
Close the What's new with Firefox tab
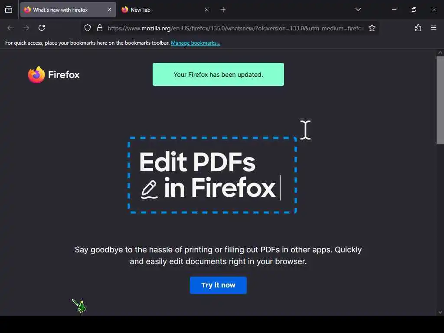(109, 10)
